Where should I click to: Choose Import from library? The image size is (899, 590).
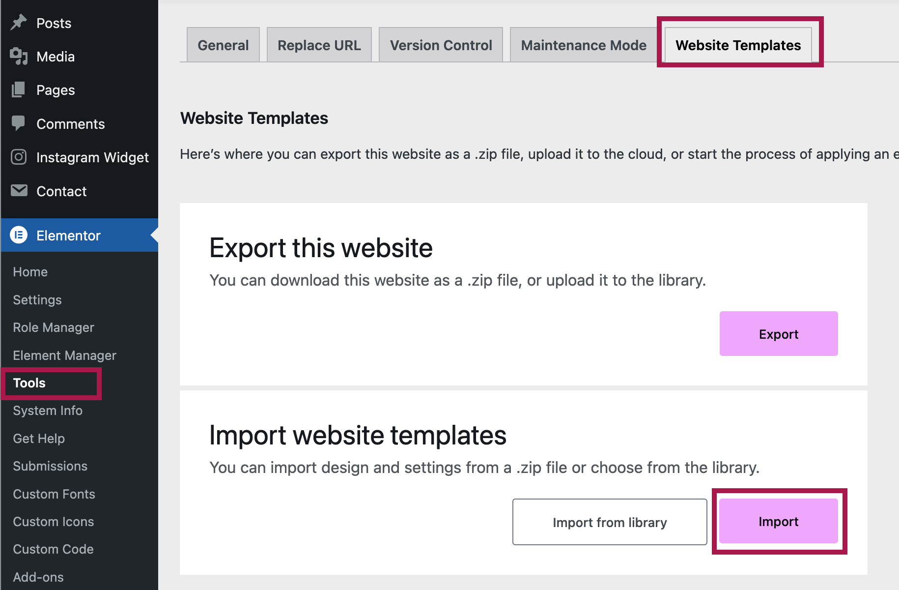[x=609, y=522]
